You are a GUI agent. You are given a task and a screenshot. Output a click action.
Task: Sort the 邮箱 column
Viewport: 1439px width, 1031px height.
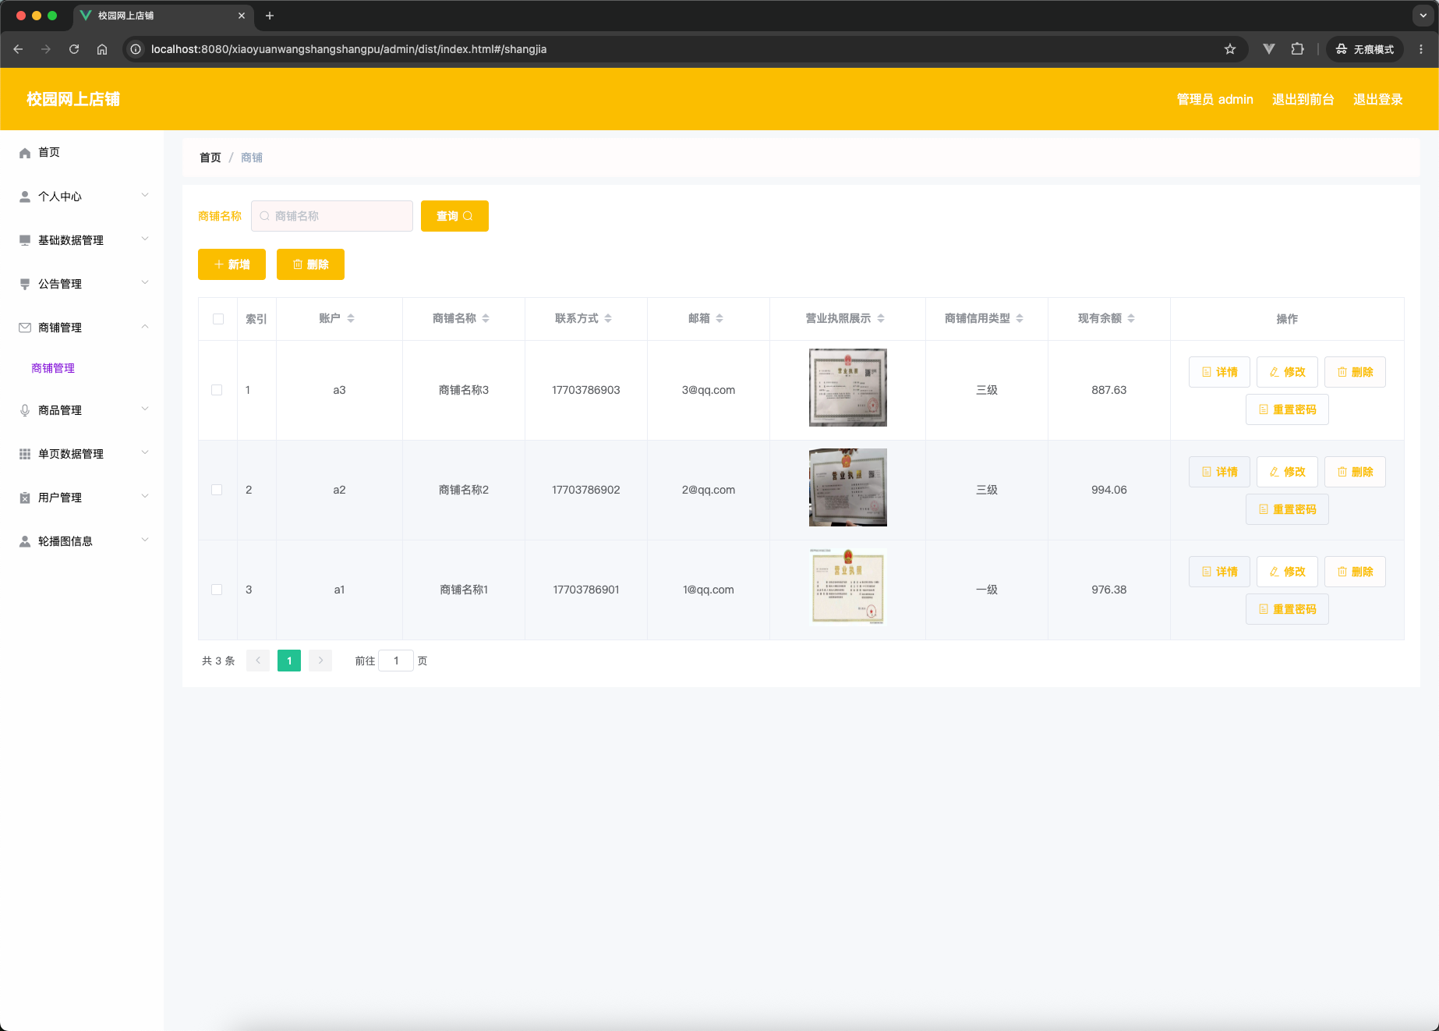tap(719, 318)
